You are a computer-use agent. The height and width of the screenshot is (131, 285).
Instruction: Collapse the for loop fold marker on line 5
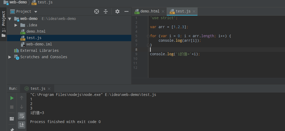[148, 36]
